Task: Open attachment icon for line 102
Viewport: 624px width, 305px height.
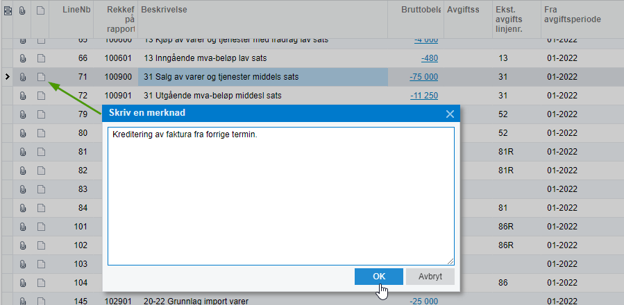Action: 23,245
